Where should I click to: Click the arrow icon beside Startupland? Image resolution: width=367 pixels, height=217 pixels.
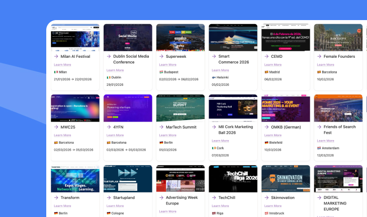(x=109, y=197)
